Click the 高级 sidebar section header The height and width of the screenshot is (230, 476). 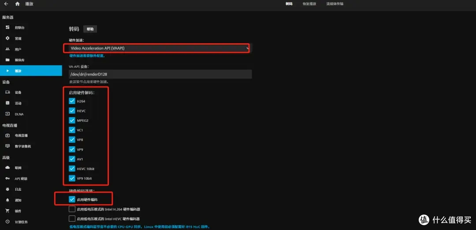(6, 157)
